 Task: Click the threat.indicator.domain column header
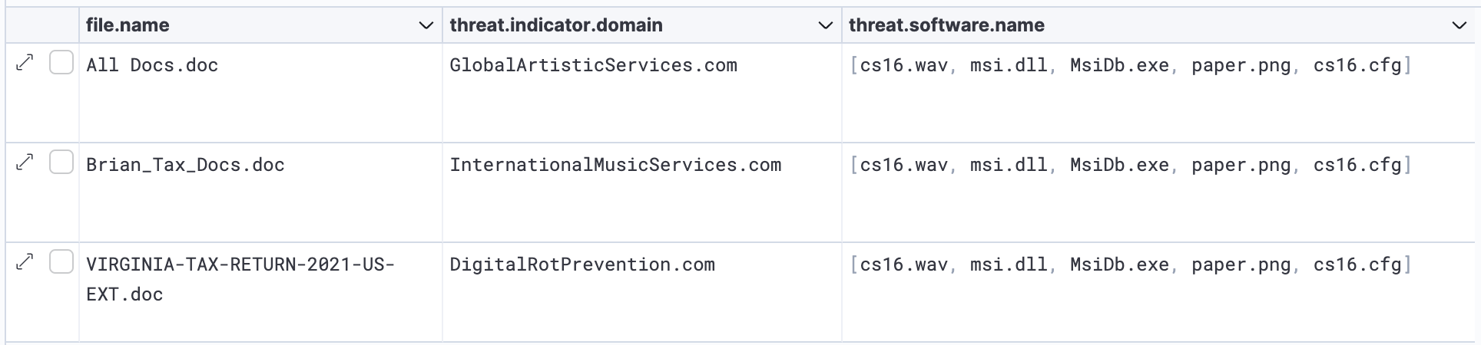point(556,25)
